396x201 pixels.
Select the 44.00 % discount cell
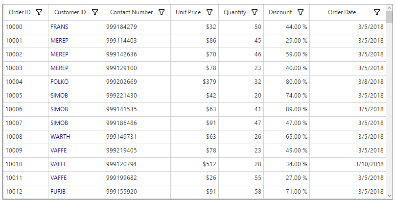287,27
